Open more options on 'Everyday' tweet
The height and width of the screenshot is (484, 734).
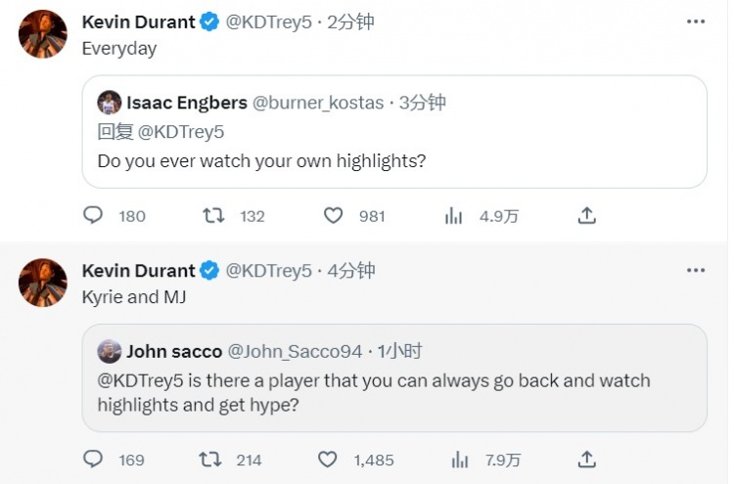pos(696,22)
